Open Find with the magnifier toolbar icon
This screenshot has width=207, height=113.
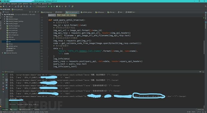24,7
